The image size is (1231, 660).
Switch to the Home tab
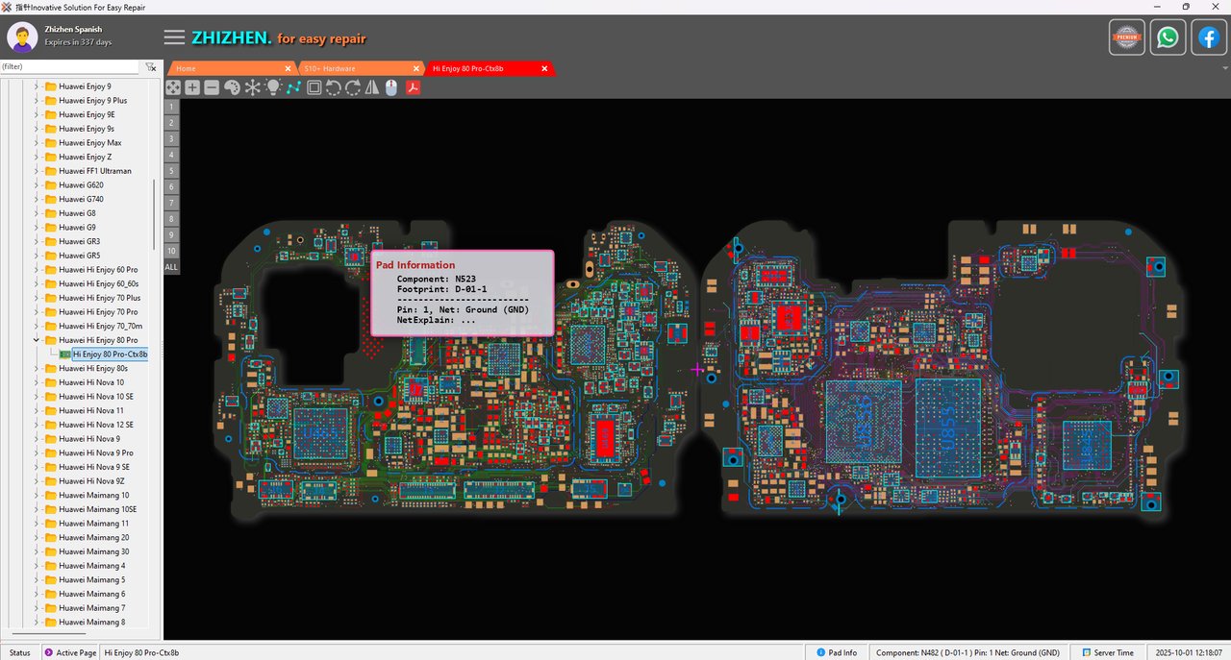pyautogui.click(x=232, y=68)
